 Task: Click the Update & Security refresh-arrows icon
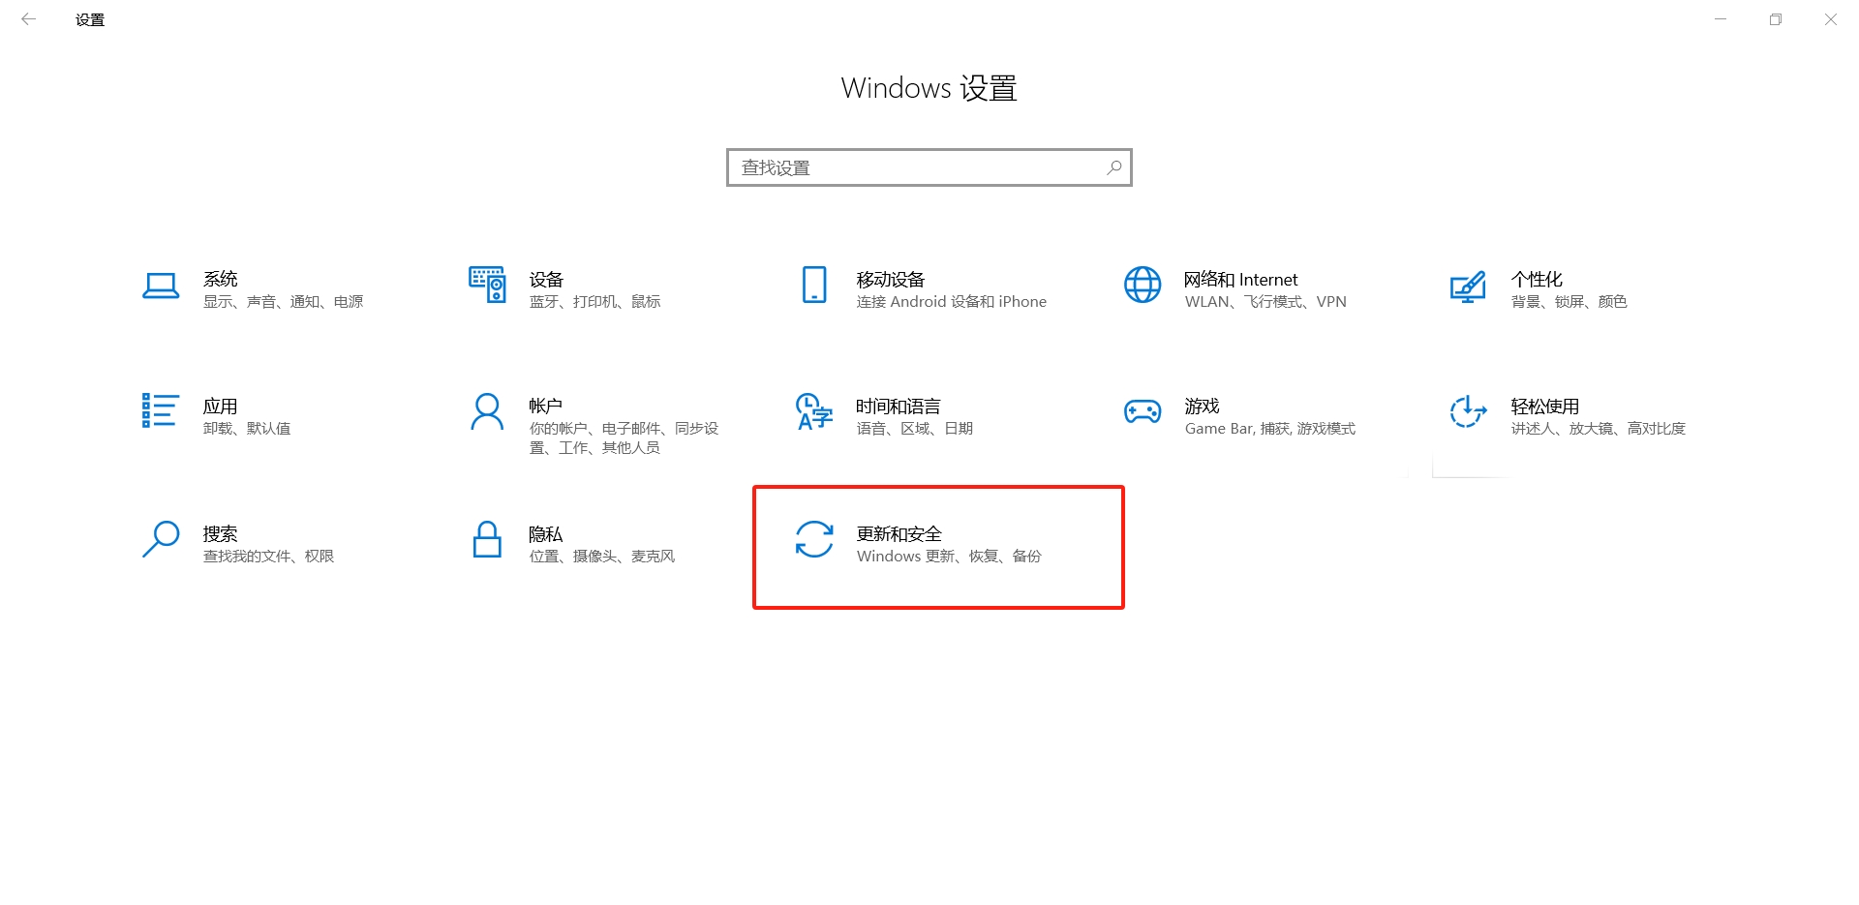tap(814, 539)
